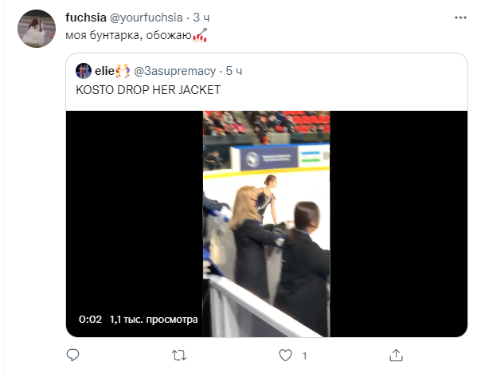Click the emoji after "обожаю"
The image size is (481, 373).
pyautogui.click(x=201, y=34)
